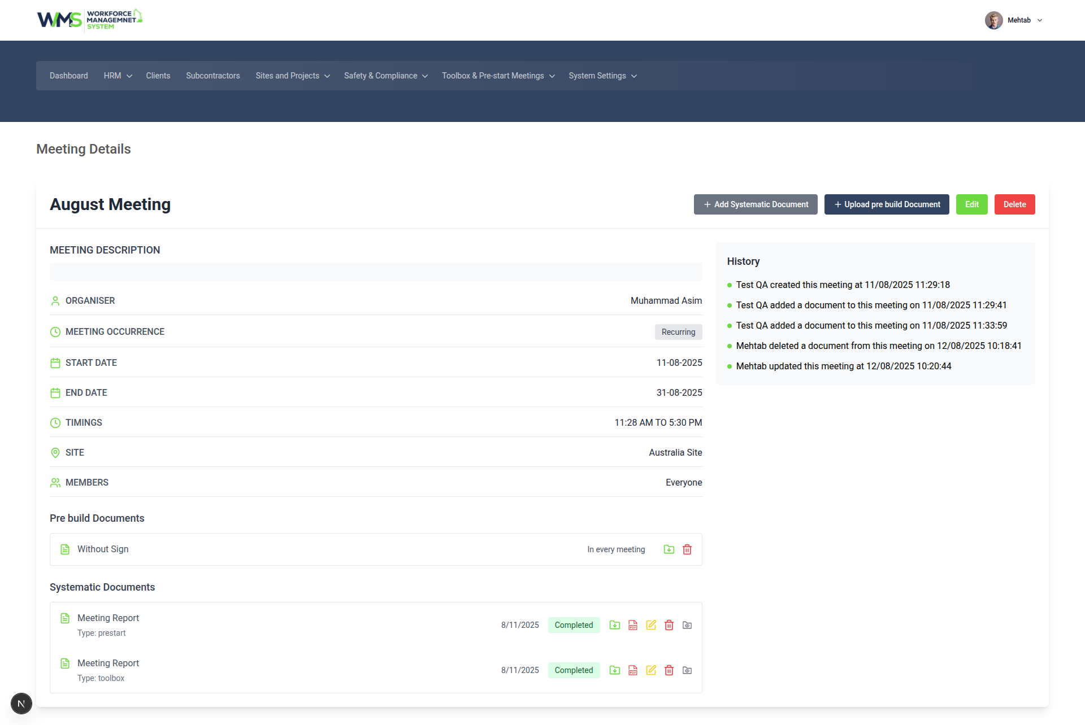Export the prestart Meeting Report as PDF
The height and width of the screenshot is (725, 1085).
(633, 625)
